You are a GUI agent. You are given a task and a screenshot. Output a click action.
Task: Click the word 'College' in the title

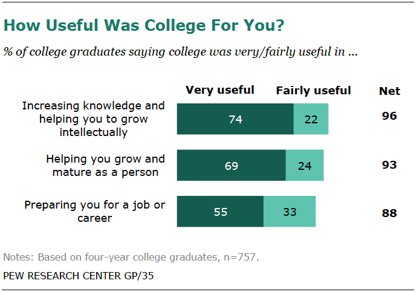click(174, 26)
